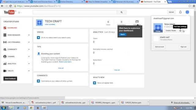Click the Dashboard icon in the sidebar
The height and width of the screenshot is (110, 196).
coord(5,28)
